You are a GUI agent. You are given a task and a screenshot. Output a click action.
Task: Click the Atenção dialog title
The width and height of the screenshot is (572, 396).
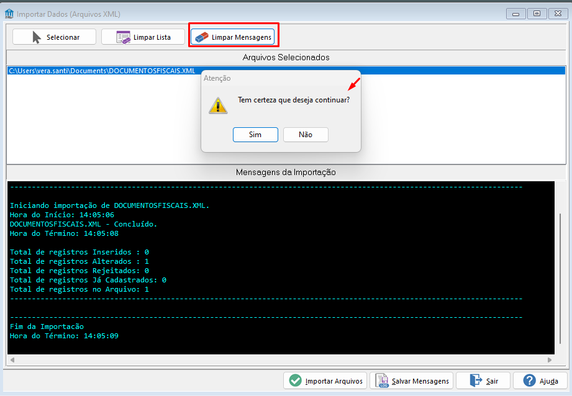[x=217, y=78]
